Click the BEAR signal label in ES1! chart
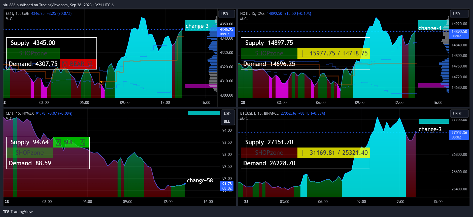Viewport: 473px width, 217px height. pyautogui.click(x=78, y=64)
